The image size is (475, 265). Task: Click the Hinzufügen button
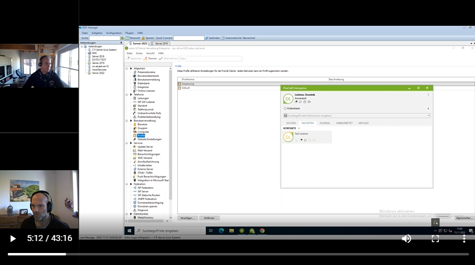(x=188, y=218)
